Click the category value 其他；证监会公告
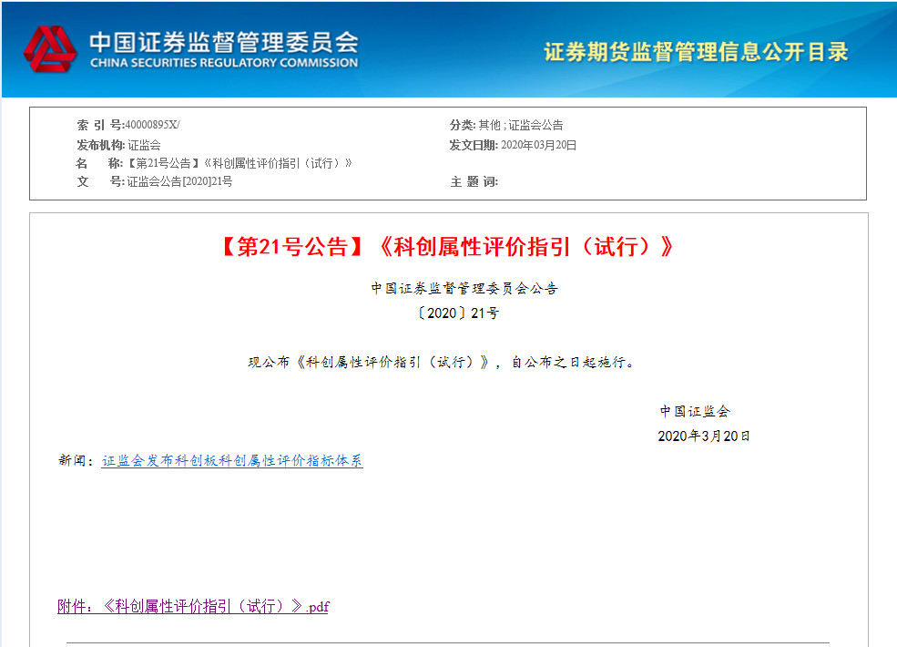The width and height of the screenshot is (897, 647). click(521, 125)
